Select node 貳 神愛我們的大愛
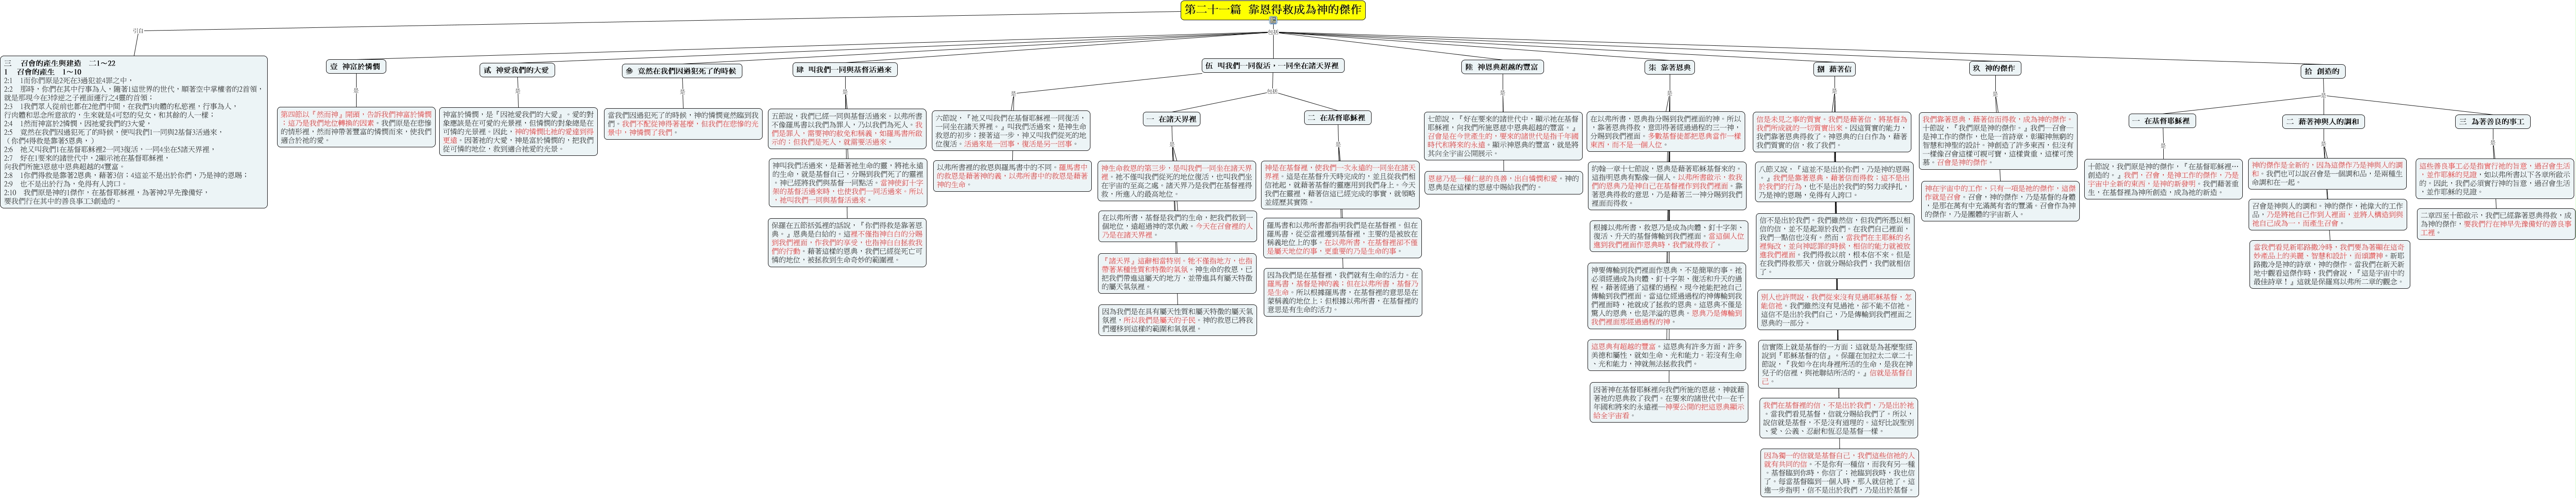The image size is (2576, 498). [x=517, y=70]
